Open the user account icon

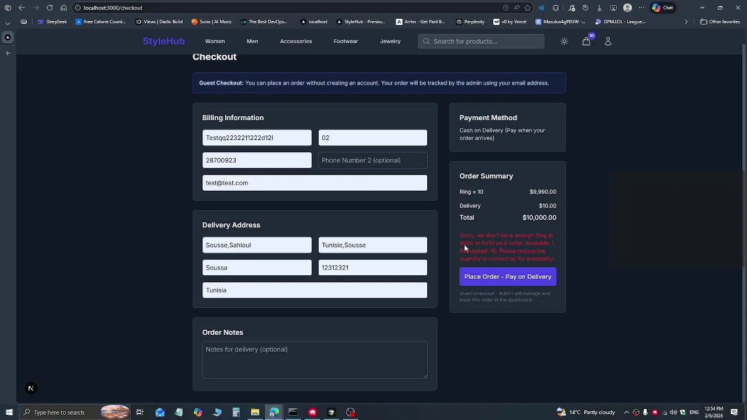(608, 41)
